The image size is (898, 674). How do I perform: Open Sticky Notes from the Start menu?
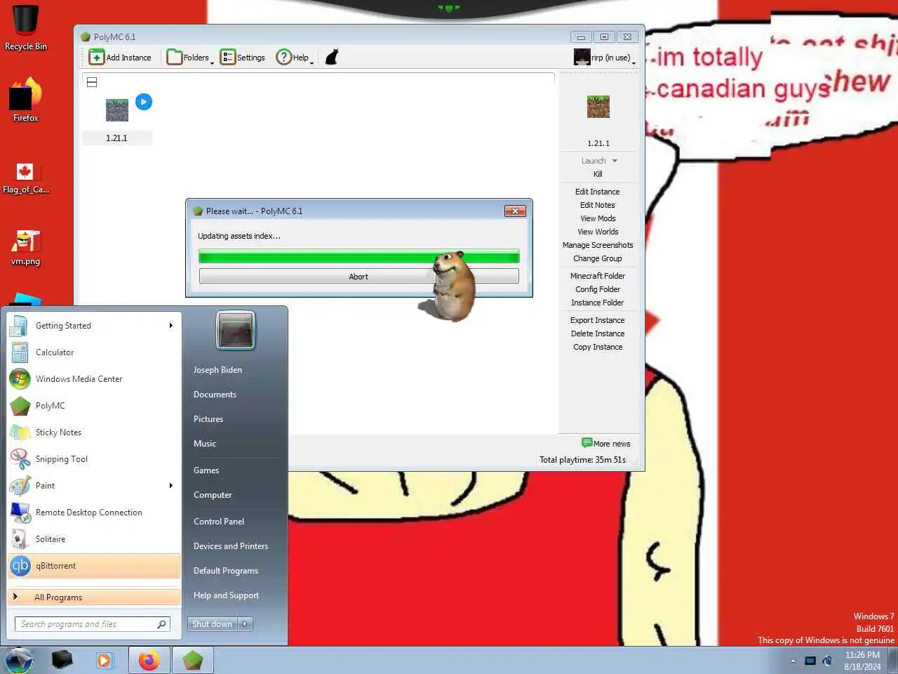pos(93,432)
